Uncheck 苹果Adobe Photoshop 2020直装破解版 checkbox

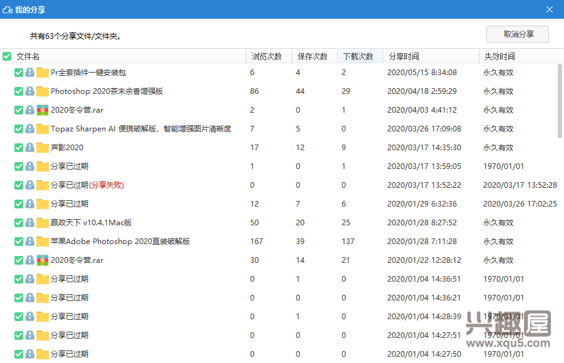point(19,241)
